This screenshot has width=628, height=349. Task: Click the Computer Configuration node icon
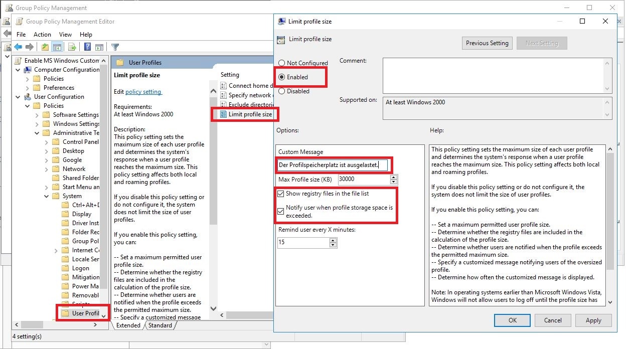[28, 70]
